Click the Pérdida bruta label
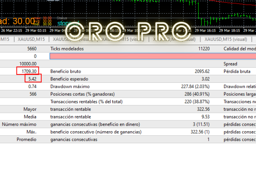Screen dimensions: 256x192 pyautogui.click(x=237, y=71)
